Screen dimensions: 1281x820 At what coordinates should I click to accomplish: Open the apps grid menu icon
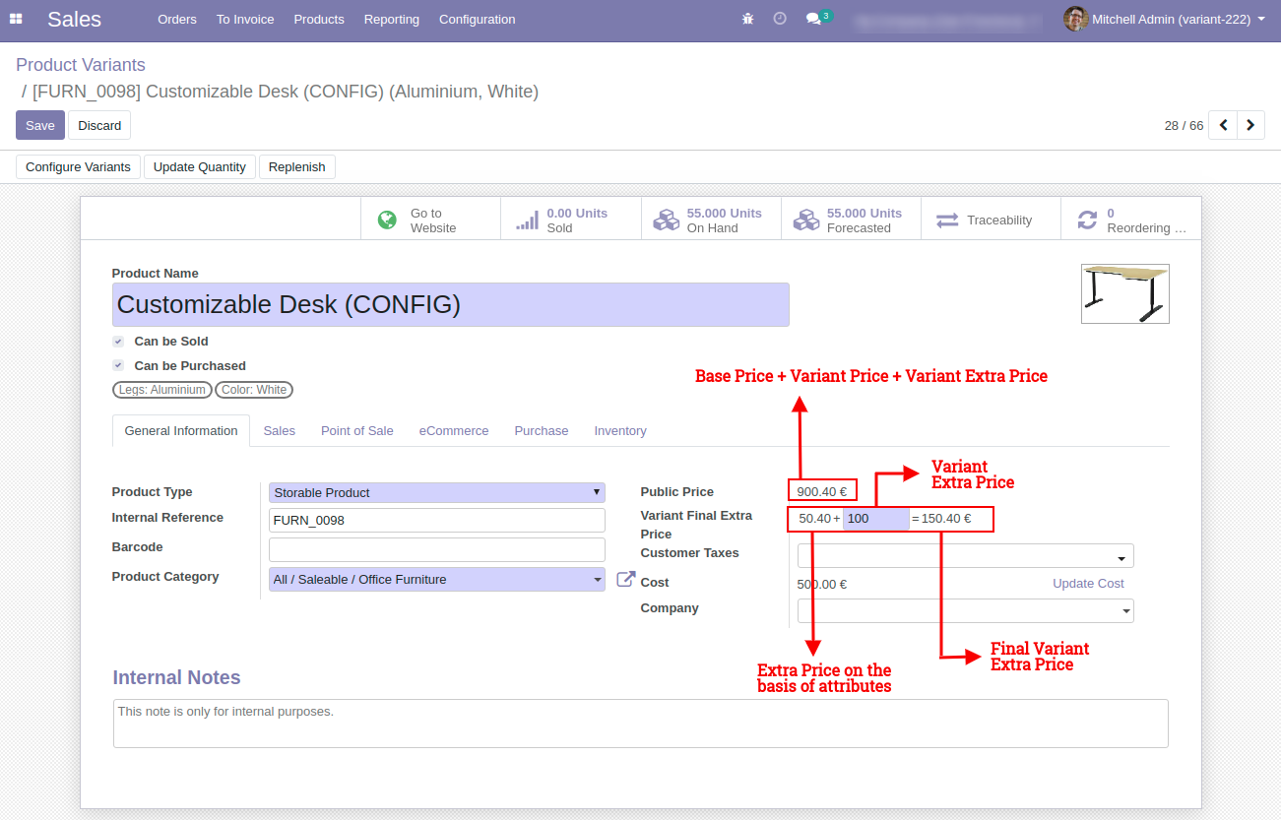16,19
